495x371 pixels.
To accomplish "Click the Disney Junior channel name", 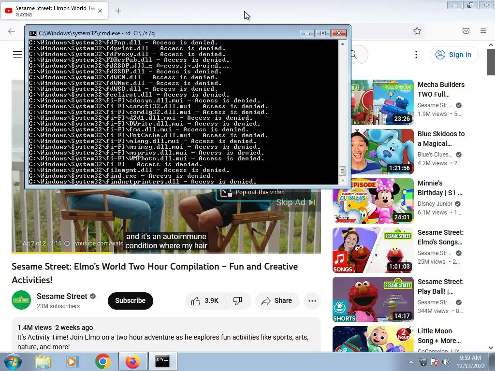I will pos(435,203).
